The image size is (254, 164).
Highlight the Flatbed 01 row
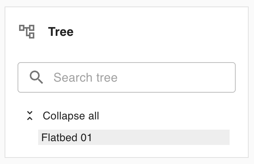[x=133, y=137]
